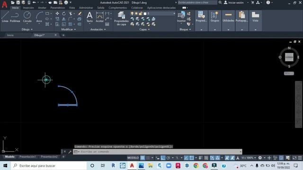Screen dimensions: 303x170
Task: Open the Paramétrico ribbon tab
Action: 58,8
